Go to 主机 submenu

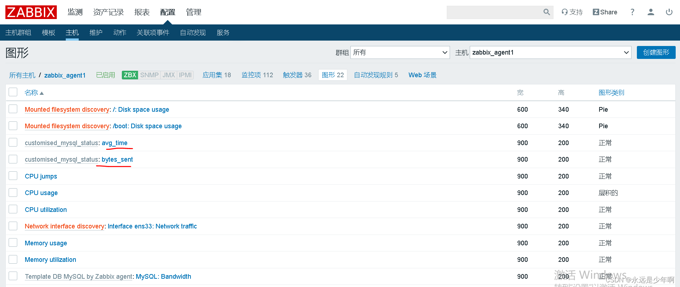tap(72, 33)
